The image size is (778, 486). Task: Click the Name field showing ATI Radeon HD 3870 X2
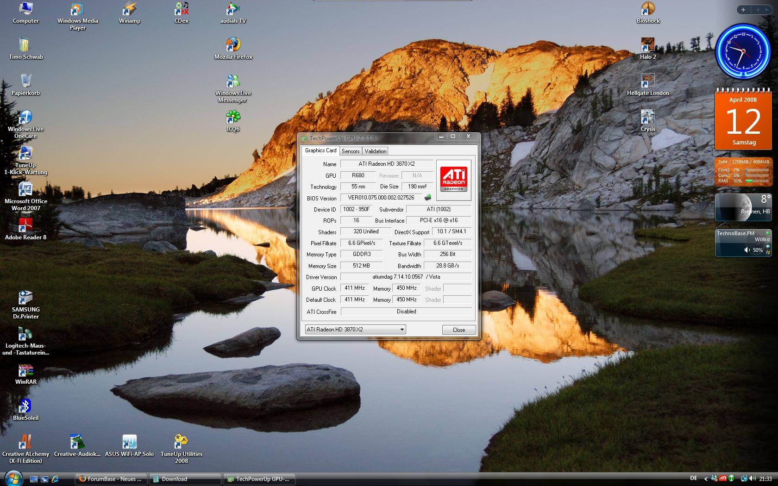(x=387, y=164)
